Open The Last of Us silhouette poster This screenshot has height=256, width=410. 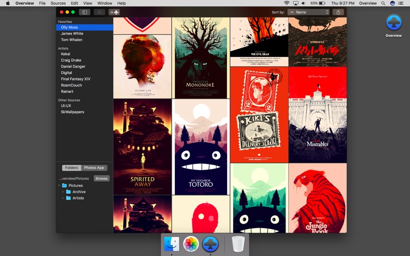142,67
